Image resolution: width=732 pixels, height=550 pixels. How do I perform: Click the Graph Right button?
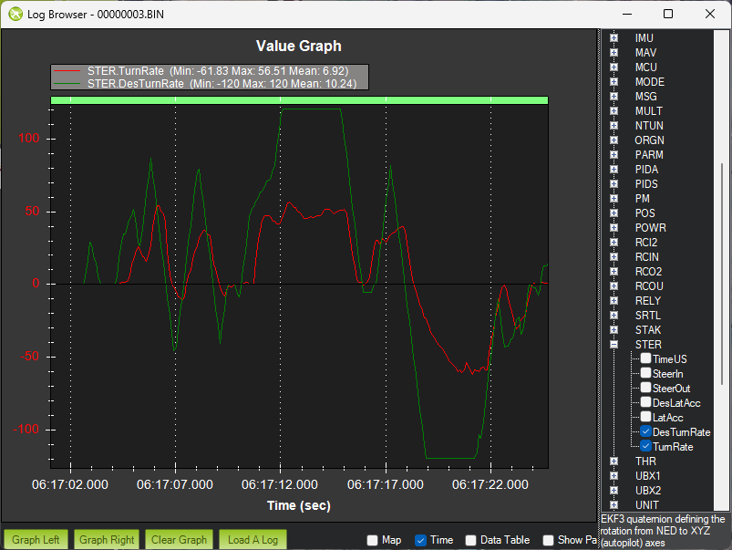point(107,540)
